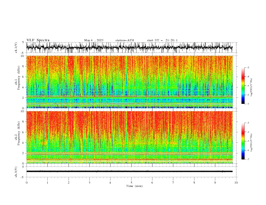Screen dimensions: 266x205
Task: Click the ch.2 "Frequency (kHz)" axis label
Action: pos(19,133)
